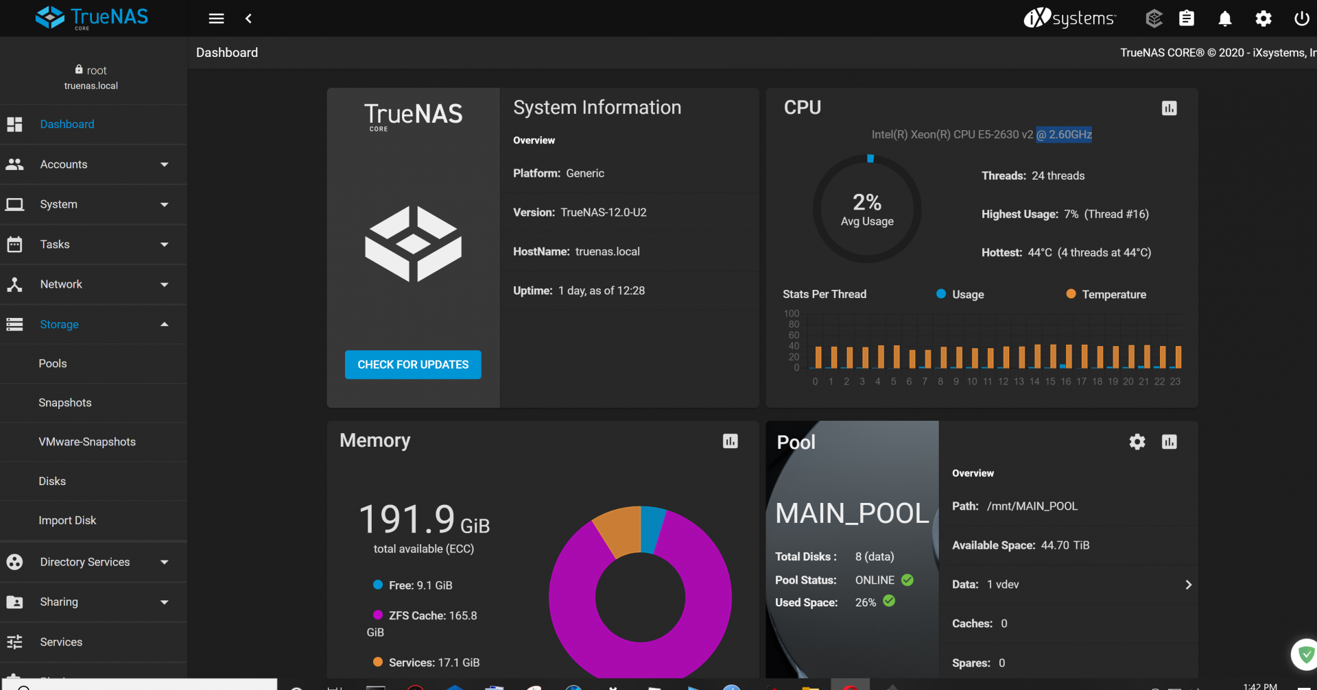Screen dimensions: 1317x690
Task: Expand the Tasks menu arrow
Action: click(x=165, y=244)
